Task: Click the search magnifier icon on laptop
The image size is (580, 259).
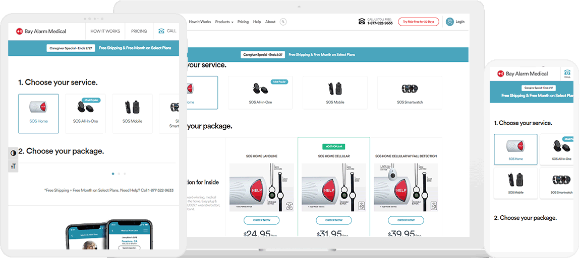Action: click(283, 22)
